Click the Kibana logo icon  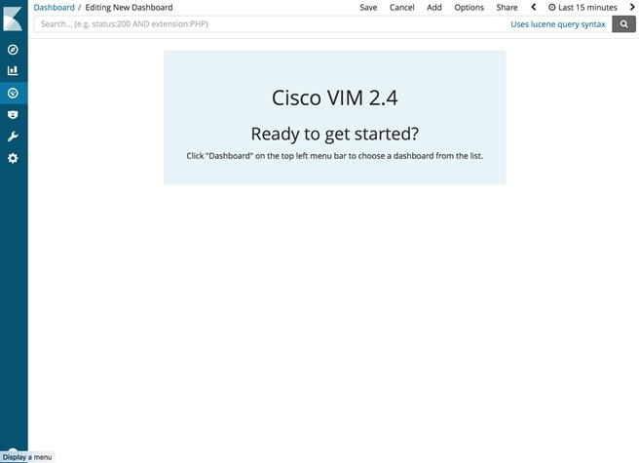pyautogui.click(x=13, y=18)
